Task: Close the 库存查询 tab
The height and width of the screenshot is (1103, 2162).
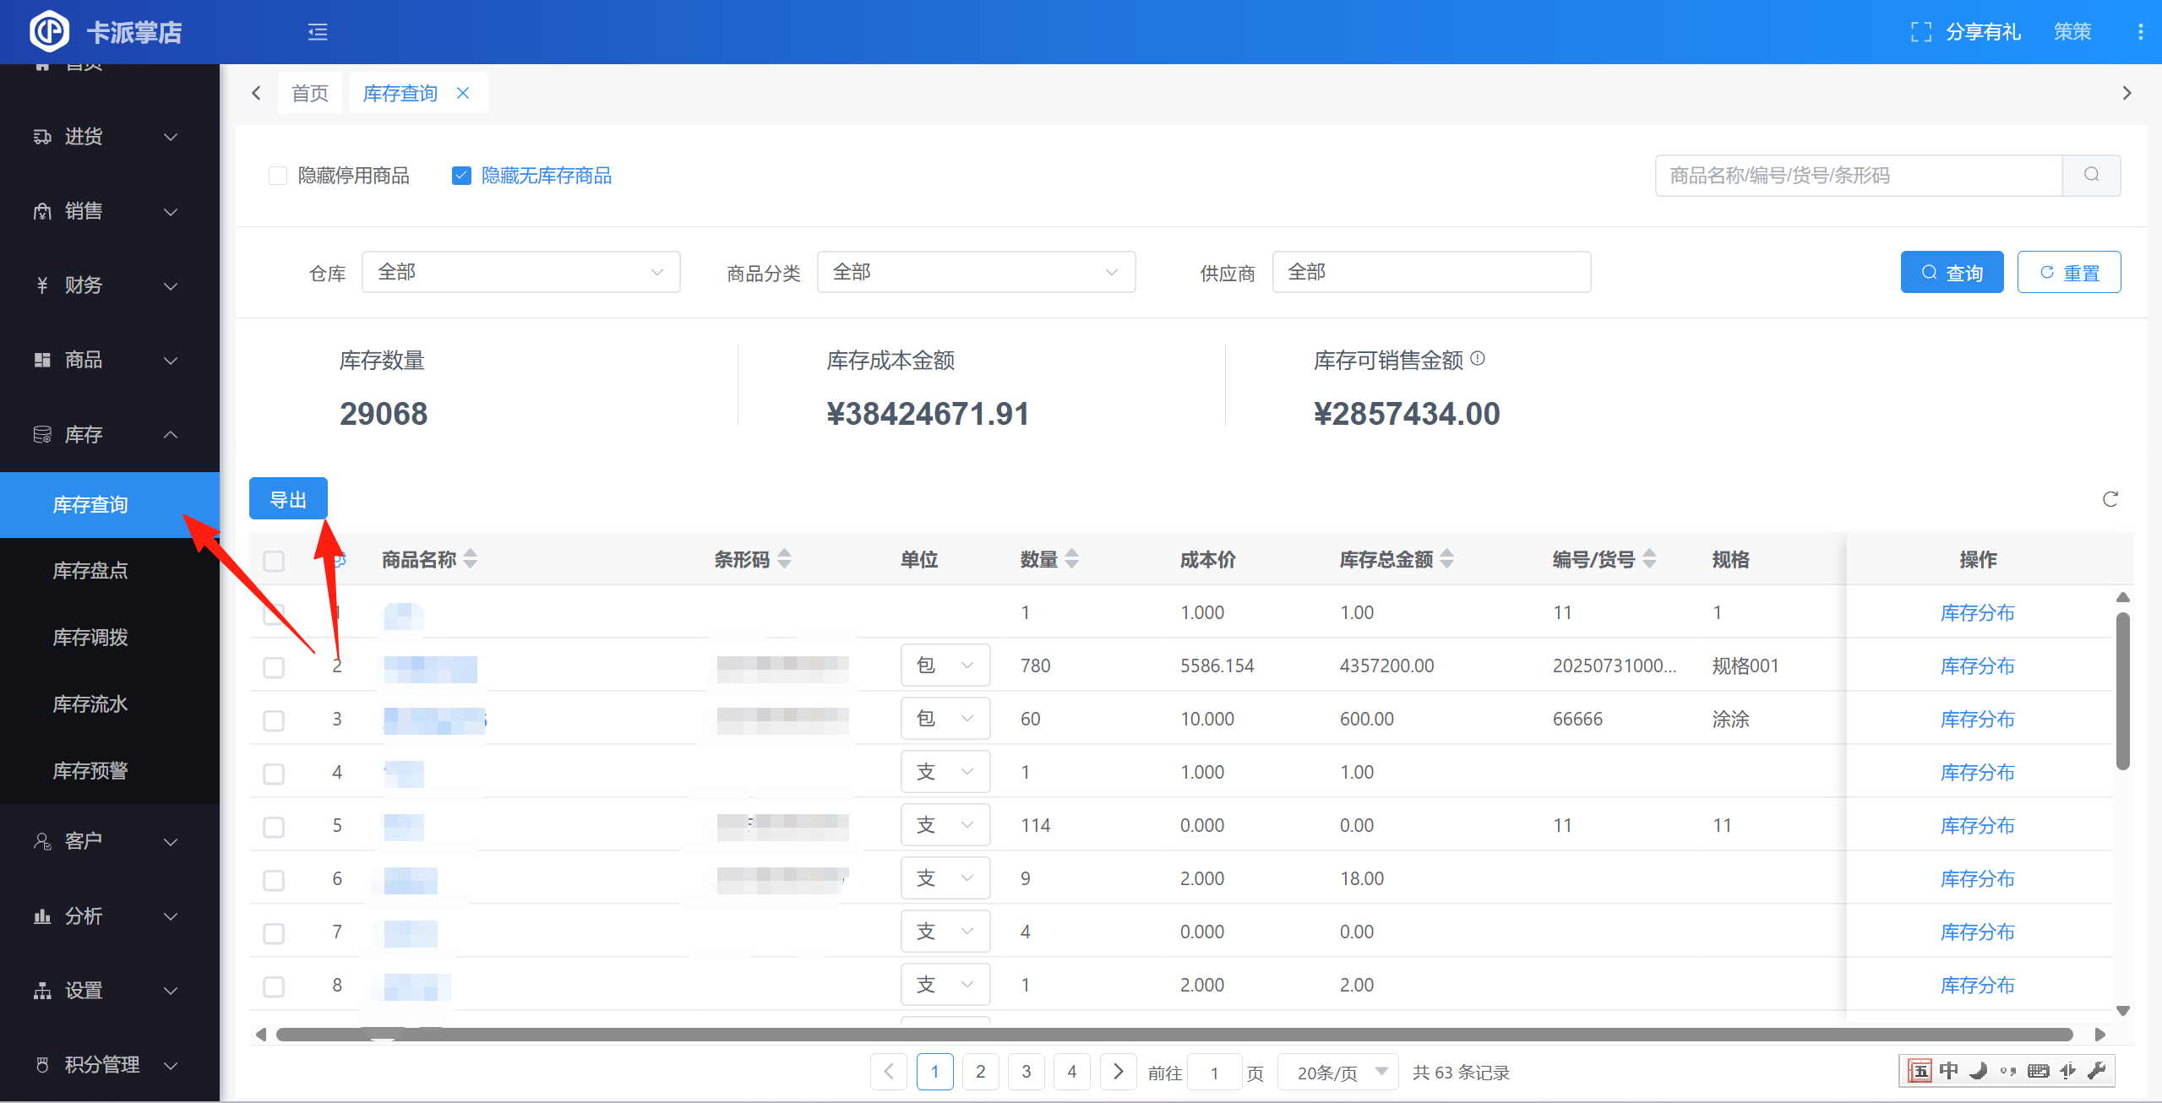Action: [463, 93]
